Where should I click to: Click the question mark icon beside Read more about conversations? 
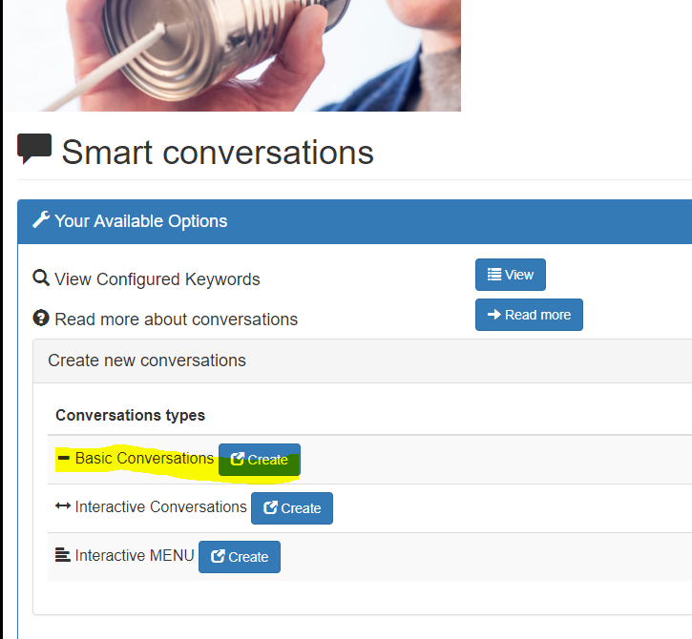[x=41, y=318]
